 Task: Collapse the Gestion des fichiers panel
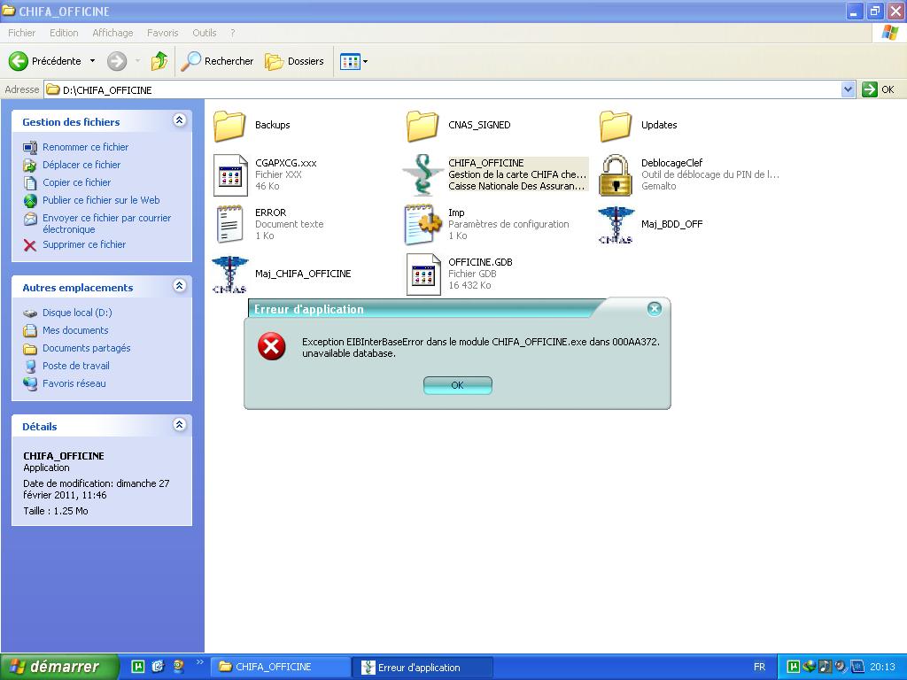click(x=179, y=120)
